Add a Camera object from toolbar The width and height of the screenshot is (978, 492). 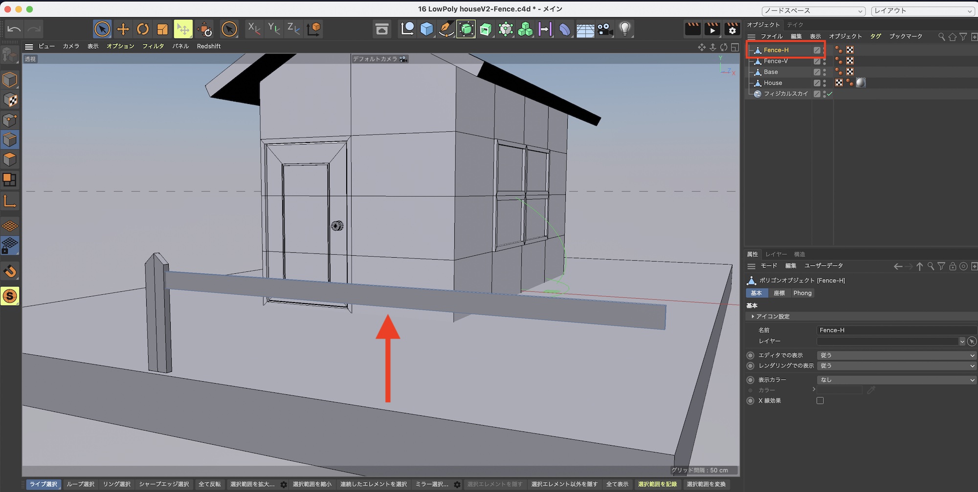tap(605, 29)
